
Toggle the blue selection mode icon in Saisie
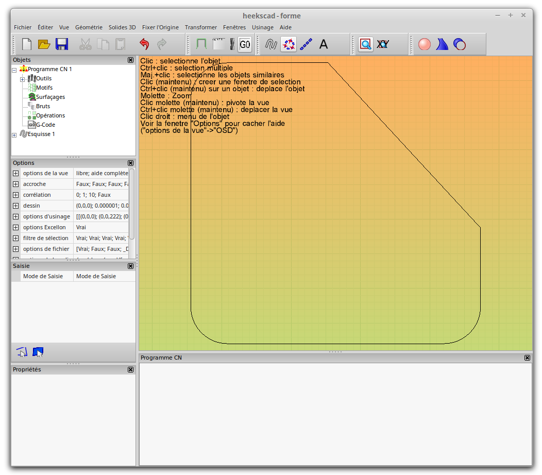coord(38,352)
